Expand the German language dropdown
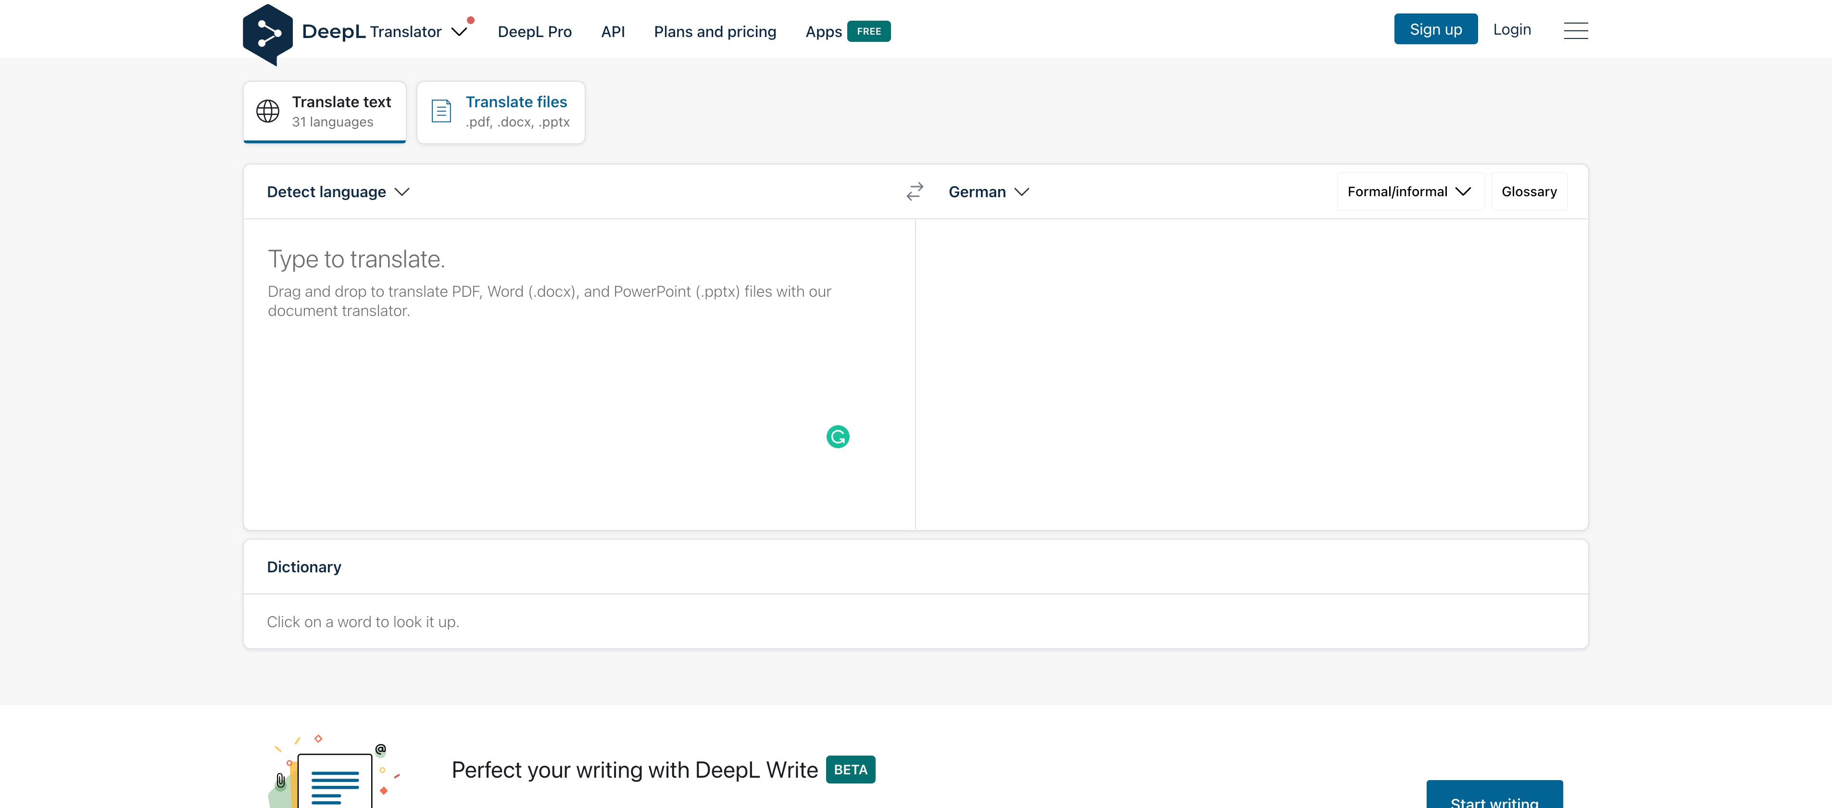Viewport: 1832px width, 808px height. point(989,190)
